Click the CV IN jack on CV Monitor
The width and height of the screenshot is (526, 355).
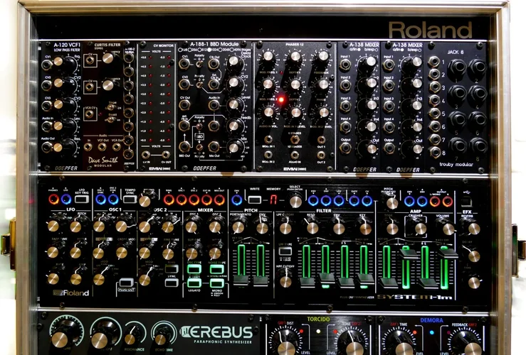[x=146, y=155]
